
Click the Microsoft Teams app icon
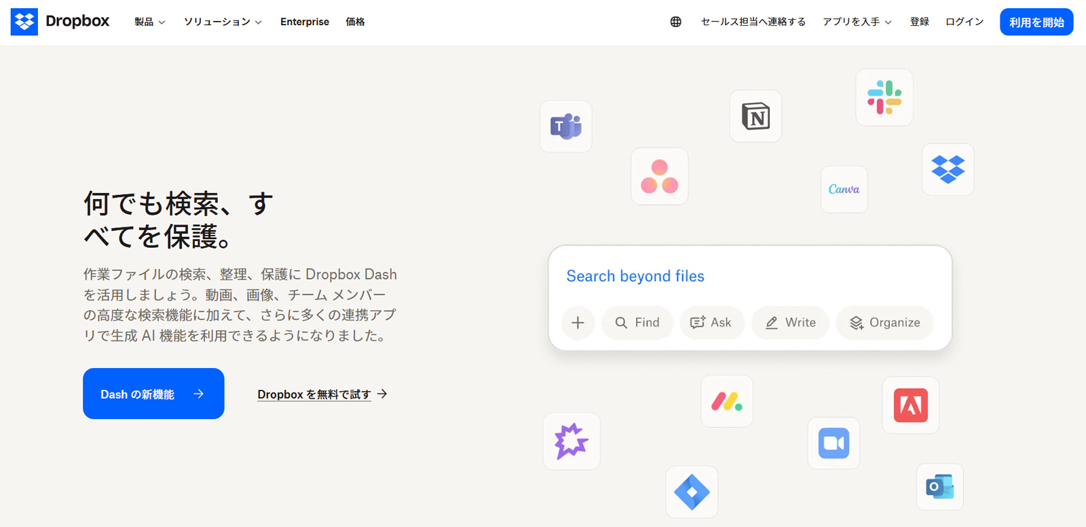tap(565, 126)
